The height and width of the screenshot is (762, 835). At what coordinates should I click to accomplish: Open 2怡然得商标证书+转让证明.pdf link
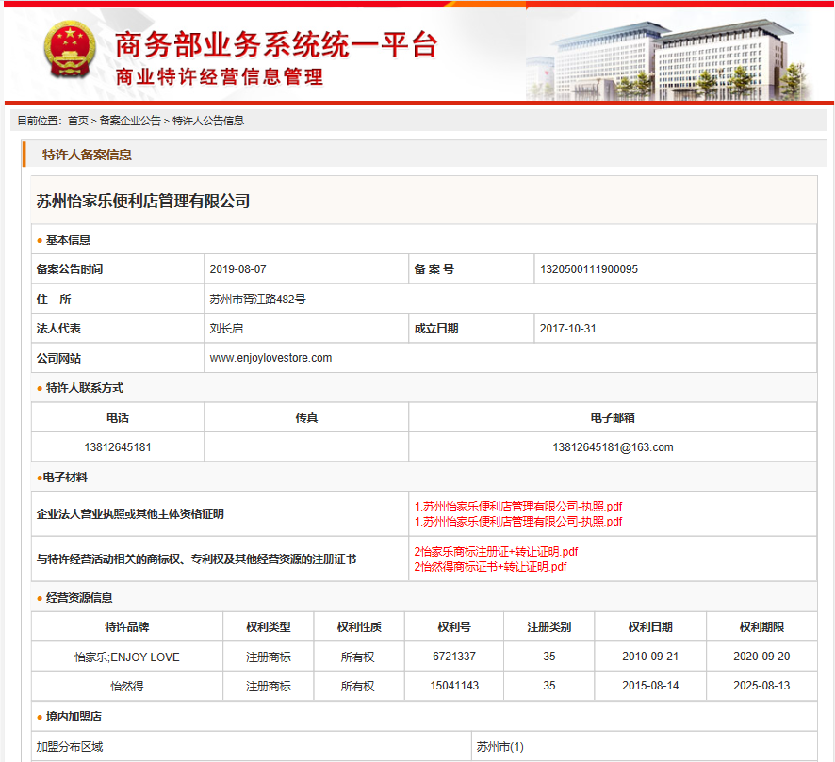(490, 567)
